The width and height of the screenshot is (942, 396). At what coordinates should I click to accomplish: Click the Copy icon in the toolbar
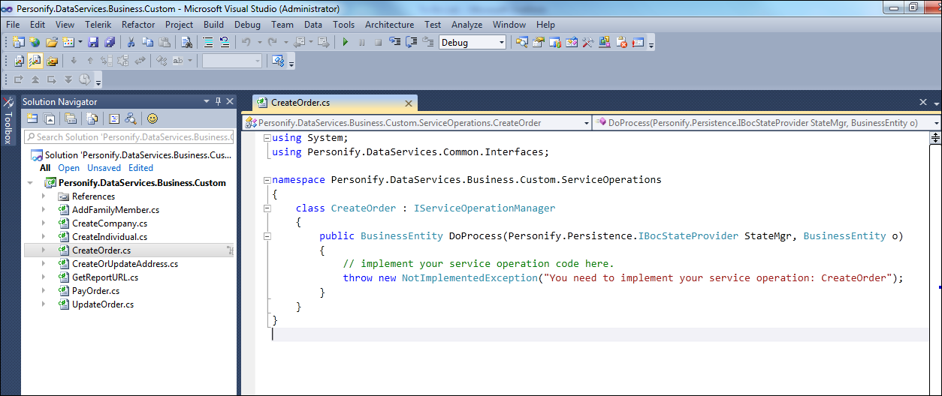coord(147,42)
